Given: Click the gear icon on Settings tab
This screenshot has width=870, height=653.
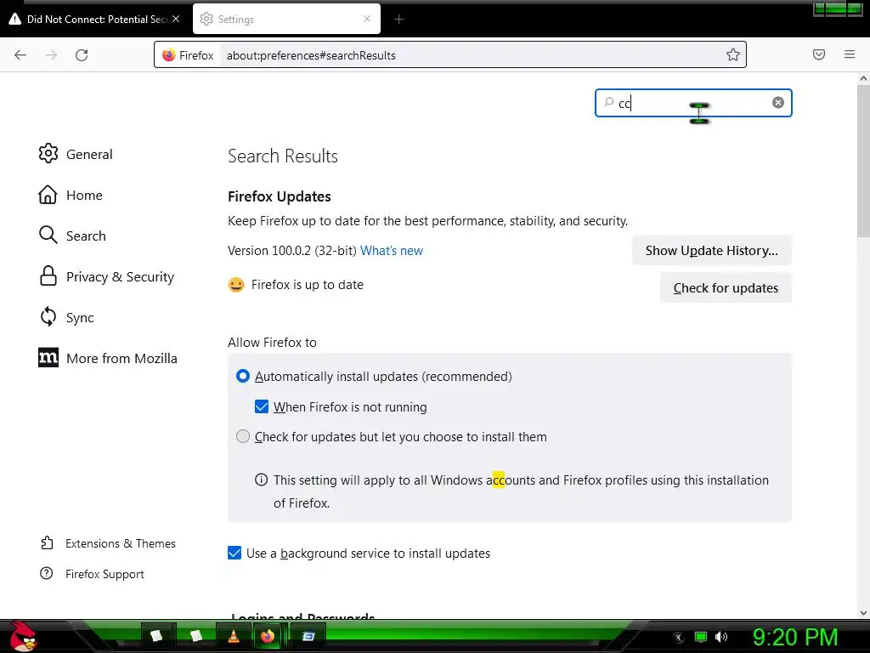Looking at the screenshot, I should 206,19.
